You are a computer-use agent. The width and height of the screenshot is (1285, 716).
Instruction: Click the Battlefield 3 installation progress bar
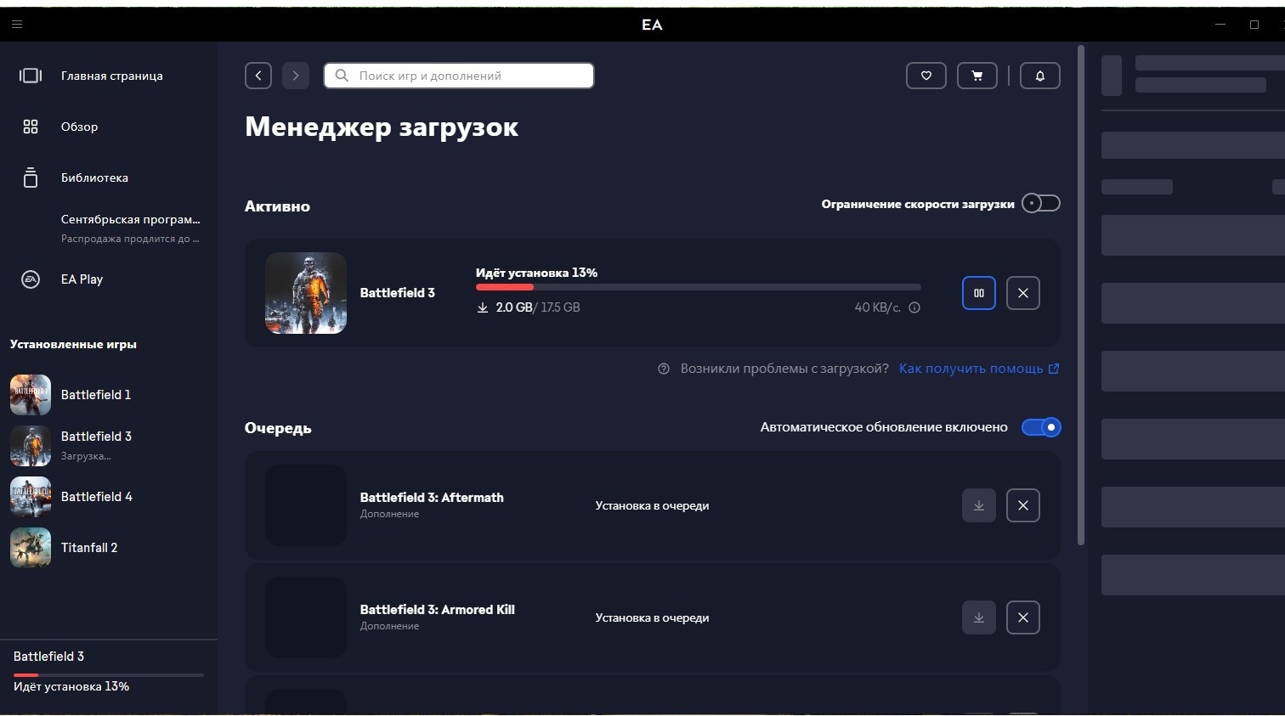coord(698,287)
